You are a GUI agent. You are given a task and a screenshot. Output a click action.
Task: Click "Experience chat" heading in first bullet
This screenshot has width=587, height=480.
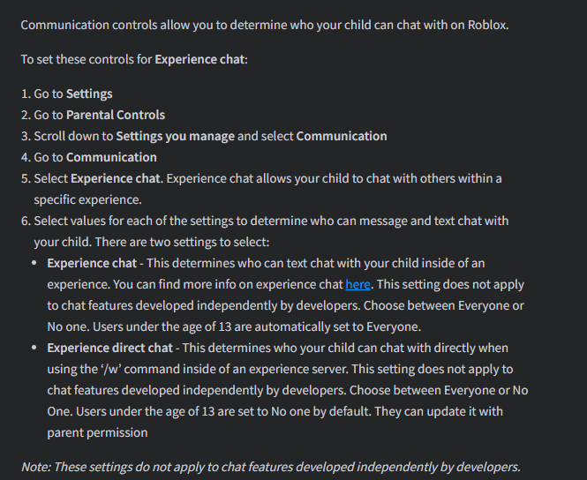tap(92, 263)
